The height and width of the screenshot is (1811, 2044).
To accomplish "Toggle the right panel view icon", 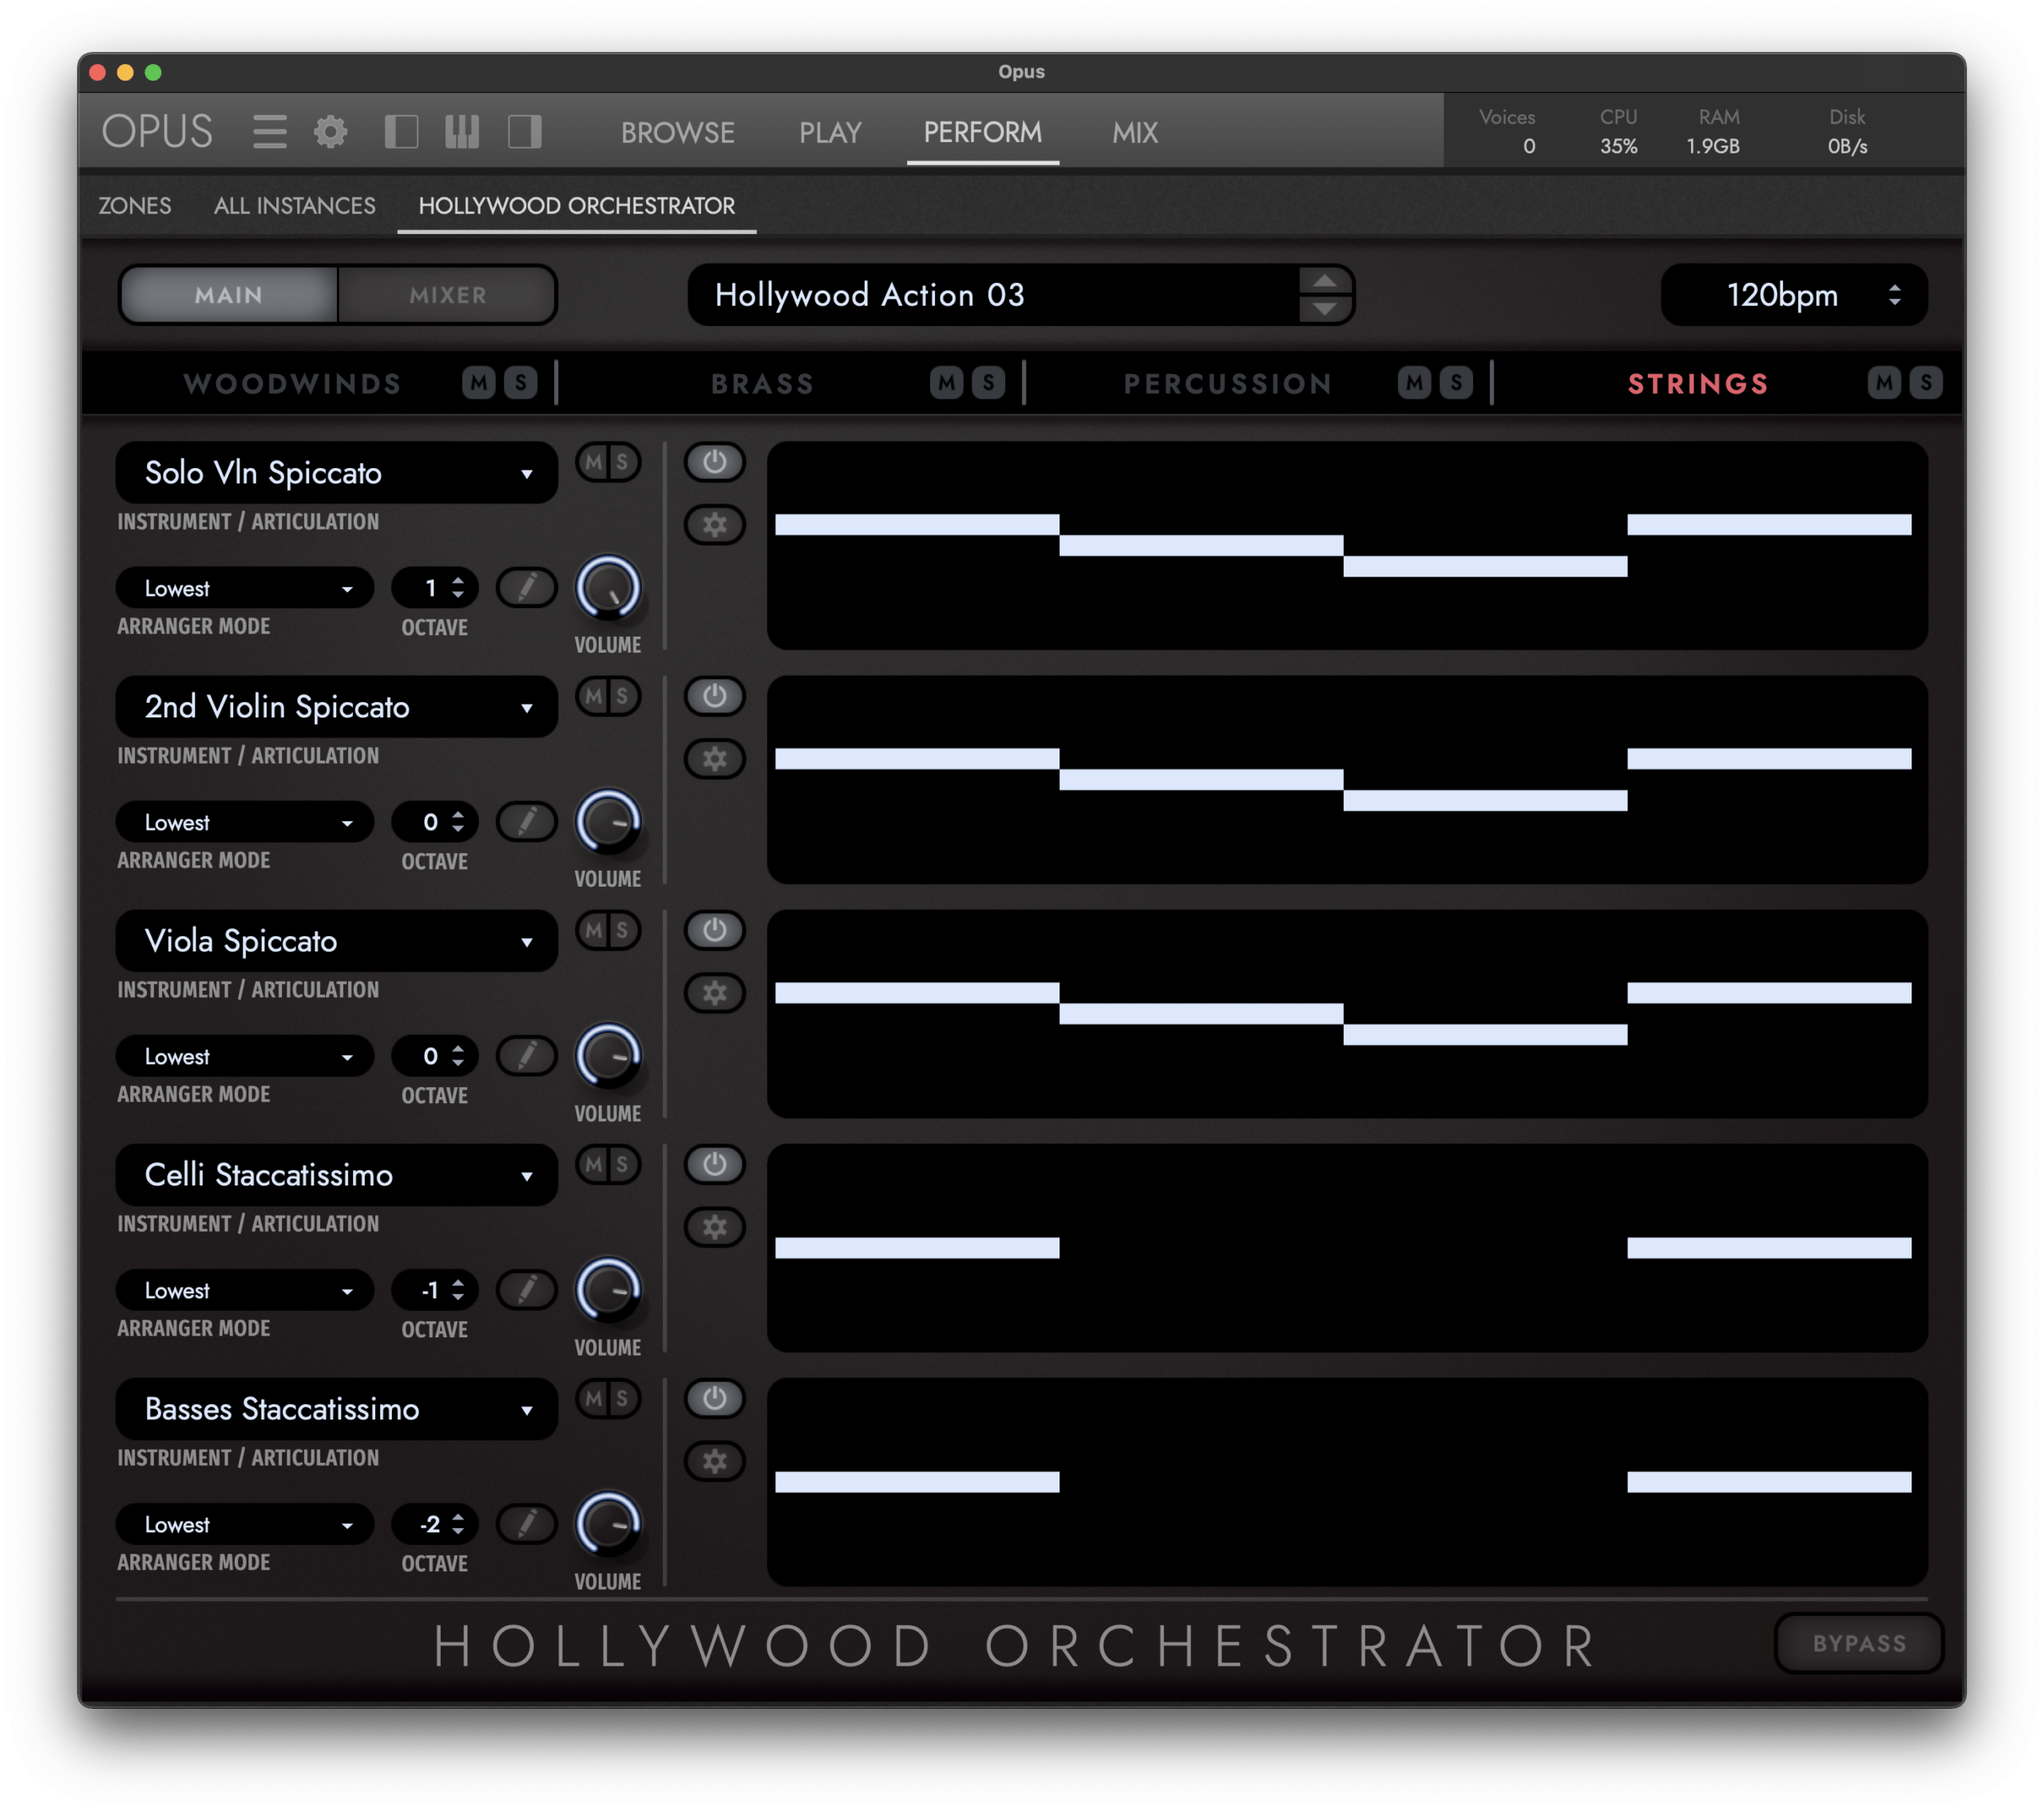I will [x=524, y=131].
